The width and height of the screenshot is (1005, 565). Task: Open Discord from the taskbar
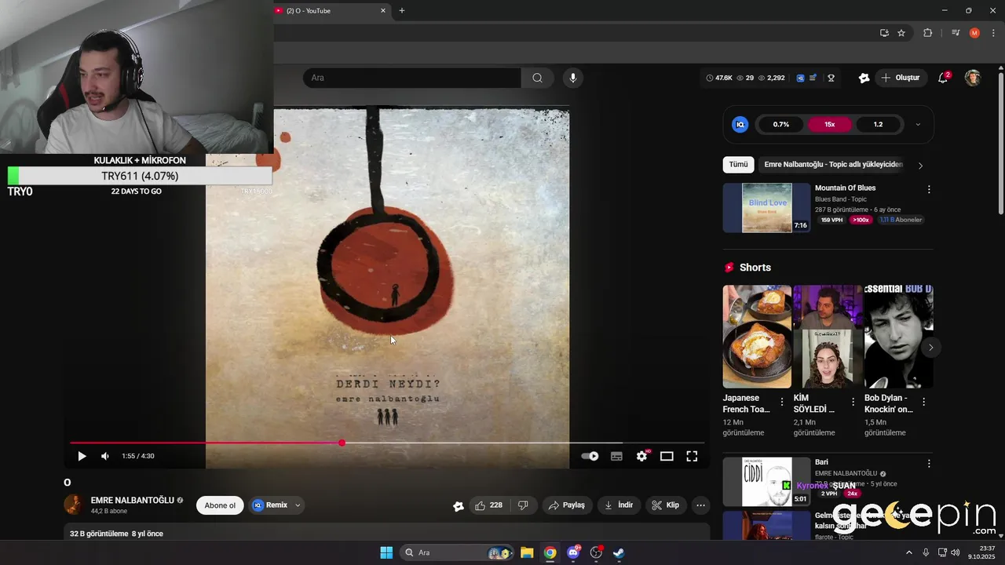pyautogui.click(x=573, y=552)
